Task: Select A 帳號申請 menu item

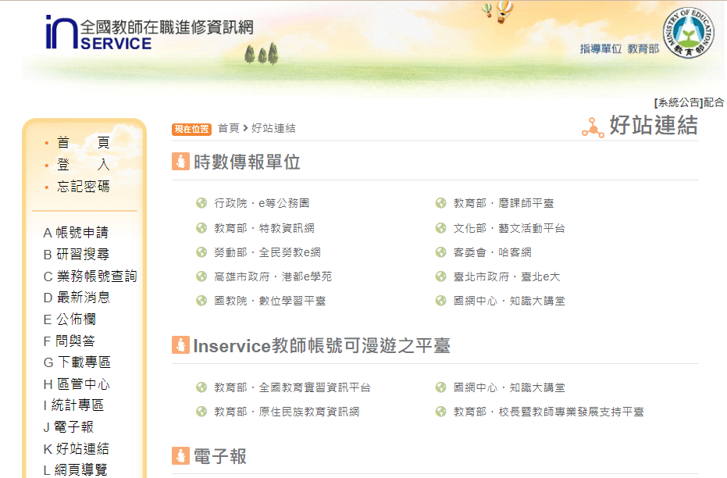Action: pos(76,232)
